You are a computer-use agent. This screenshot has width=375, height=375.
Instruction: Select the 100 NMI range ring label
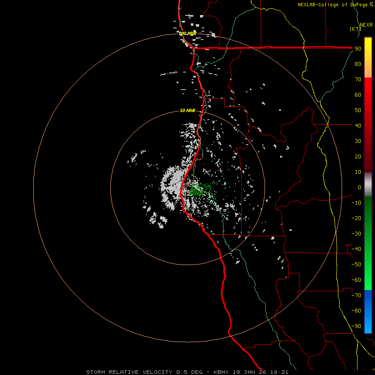pyautogui.click(x=187, y=33)
